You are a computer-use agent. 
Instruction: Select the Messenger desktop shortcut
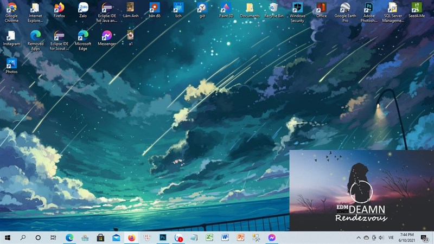(107, 38)
